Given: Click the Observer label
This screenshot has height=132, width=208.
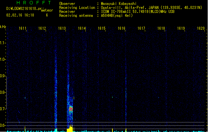Looking at the screenshot, I should tap(67, 4).
